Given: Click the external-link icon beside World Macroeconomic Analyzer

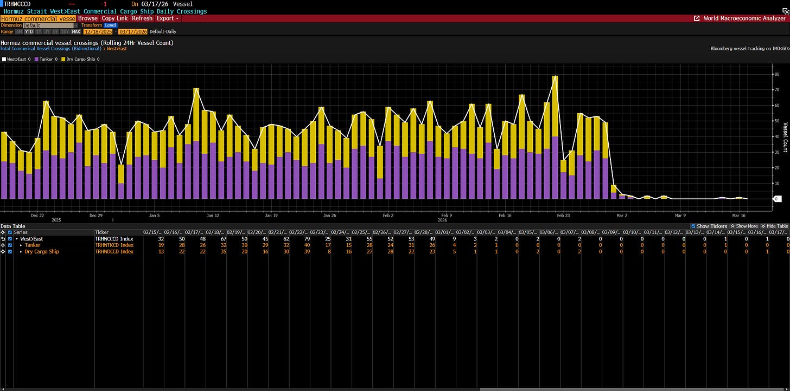Looking at the screenshot, I should (697, 18).
